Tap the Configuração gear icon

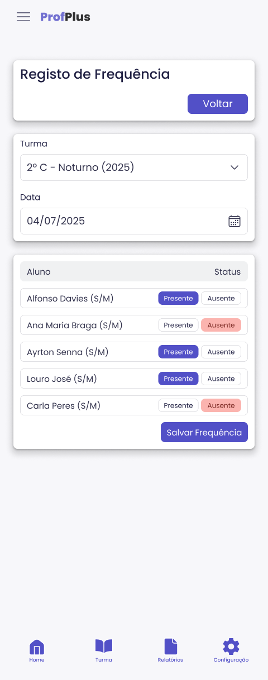tap(231, 647)
